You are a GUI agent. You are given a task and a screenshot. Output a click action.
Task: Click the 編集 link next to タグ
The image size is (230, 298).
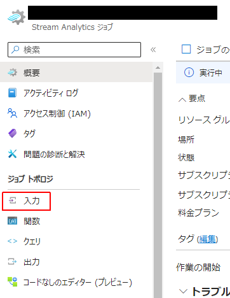(x=207, y=239)
